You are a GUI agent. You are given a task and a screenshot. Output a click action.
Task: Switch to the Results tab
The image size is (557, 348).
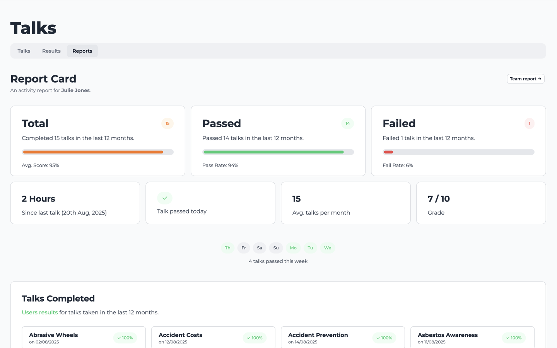coord(51,51)
